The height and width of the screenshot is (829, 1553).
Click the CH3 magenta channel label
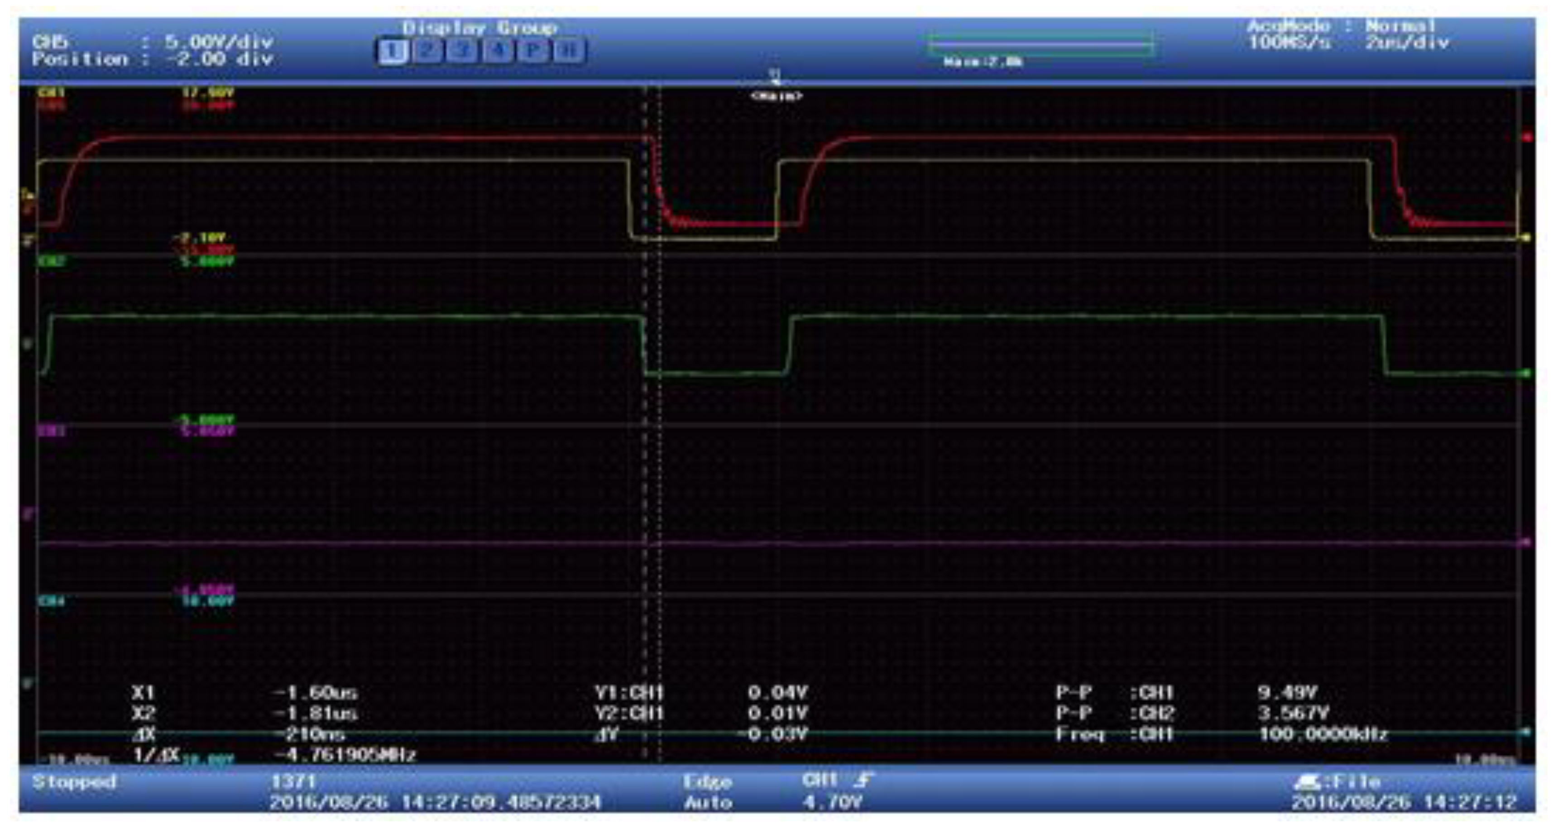(x=52, y=431)
